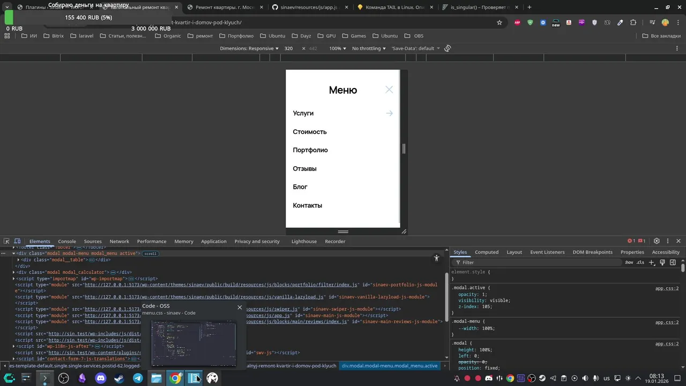Click the Портфолио menu link
The width and height of the screenshot is (686, 386).
310,150
